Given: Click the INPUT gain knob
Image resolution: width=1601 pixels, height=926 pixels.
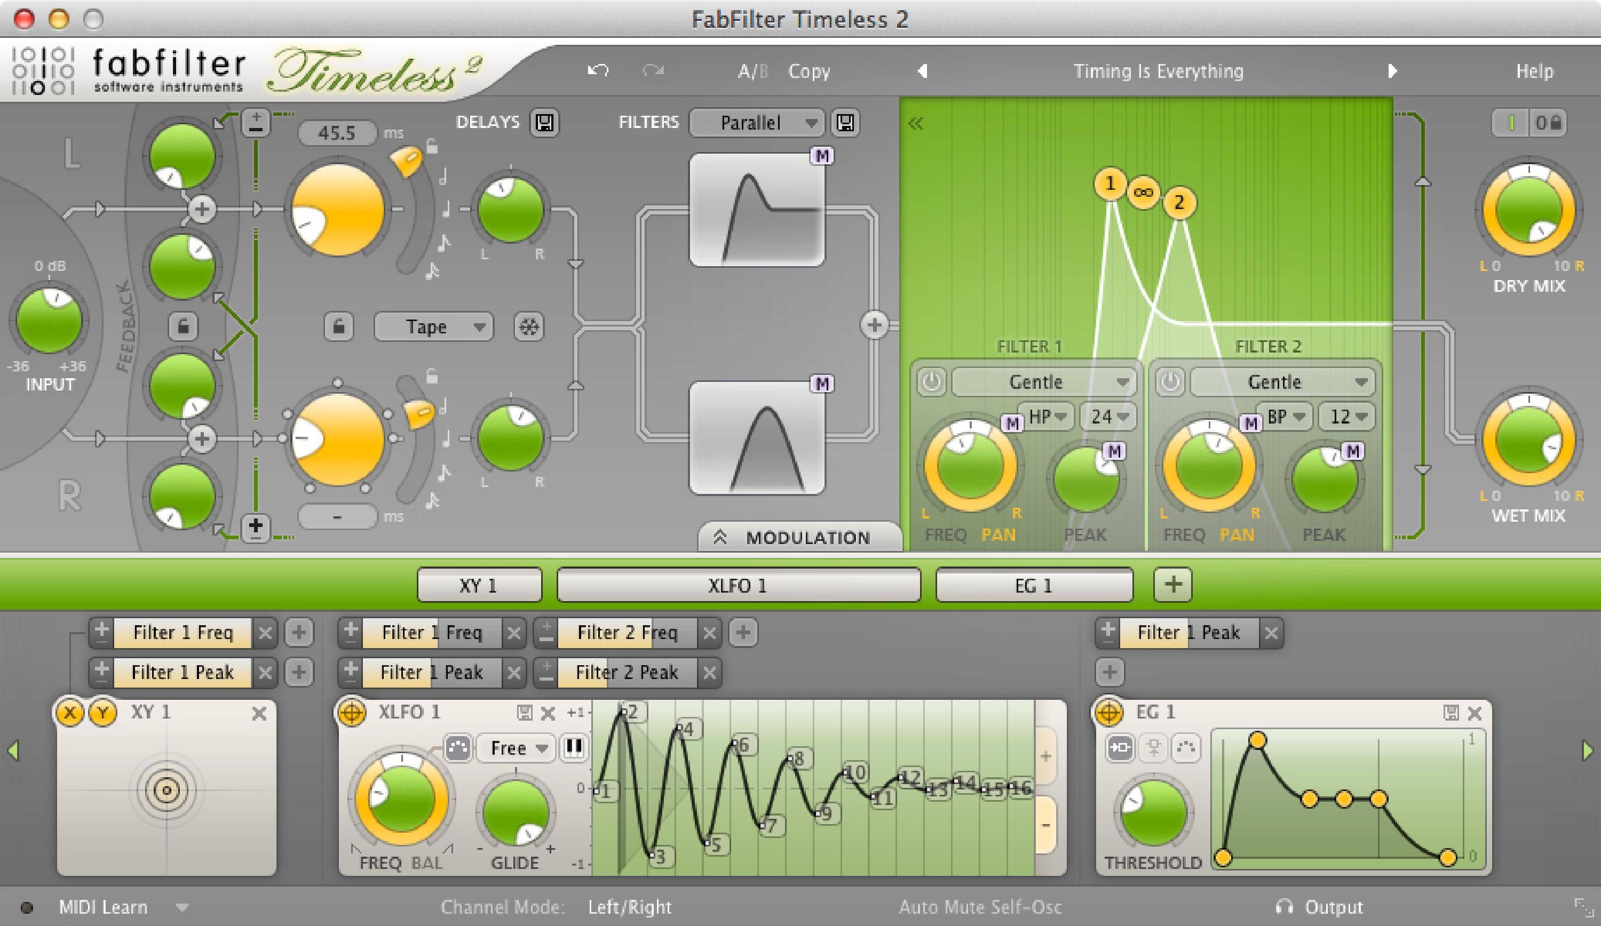Looking at the screenshot, I should coord(49,320).
